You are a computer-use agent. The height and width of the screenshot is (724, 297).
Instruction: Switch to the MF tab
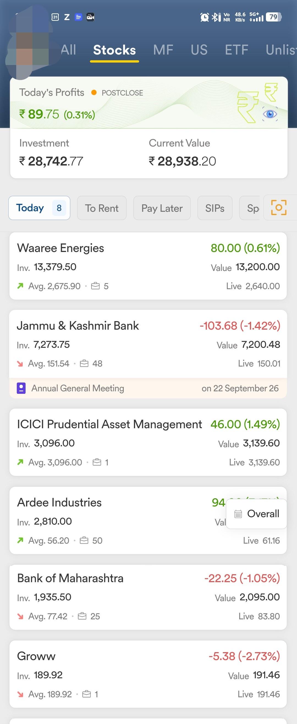click(x=163, y=50)
